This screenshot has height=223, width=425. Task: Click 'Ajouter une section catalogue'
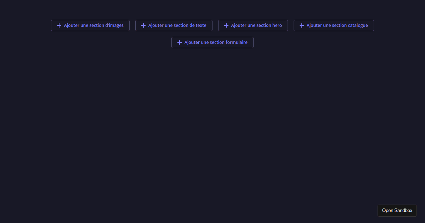click(x=334, y=25)
